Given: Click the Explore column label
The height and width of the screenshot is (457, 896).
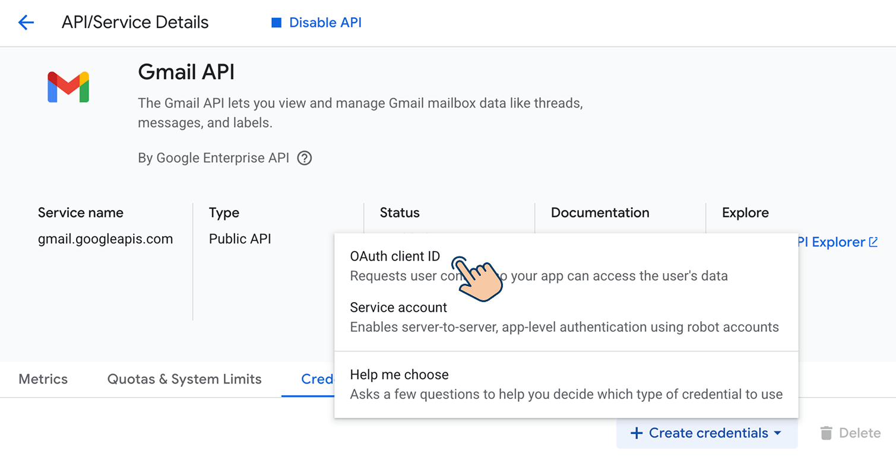Looking at the screenshot, I should (x=745, y=213).
